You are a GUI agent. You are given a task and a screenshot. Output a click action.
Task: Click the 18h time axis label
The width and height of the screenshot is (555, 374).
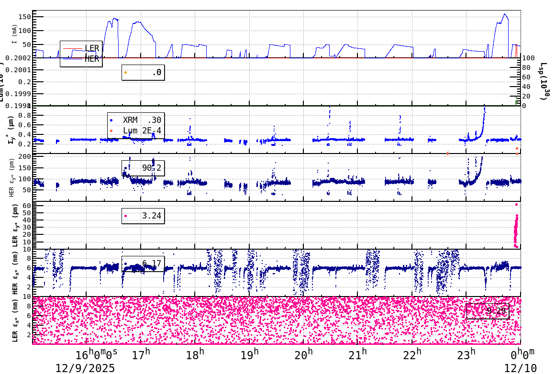point(195,354)
